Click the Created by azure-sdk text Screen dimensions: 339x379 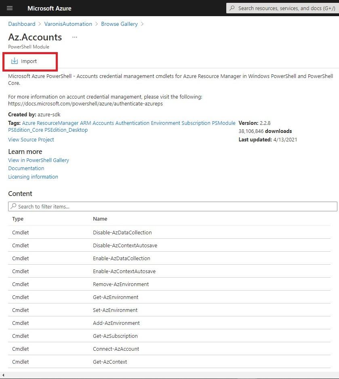[x=34, y=114]
